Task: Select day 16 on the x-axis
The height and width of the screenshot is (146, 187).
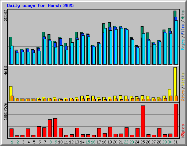Action: pyautogui.click(x=93, y=142)
